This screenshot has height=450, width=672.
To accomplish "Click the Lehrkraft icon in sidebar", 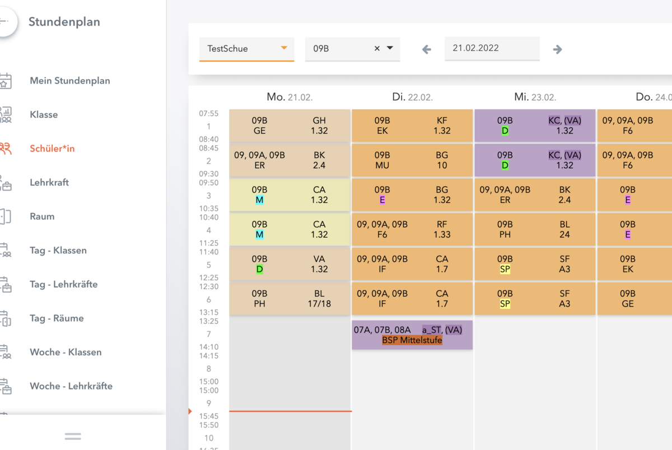I will [5, 183].
